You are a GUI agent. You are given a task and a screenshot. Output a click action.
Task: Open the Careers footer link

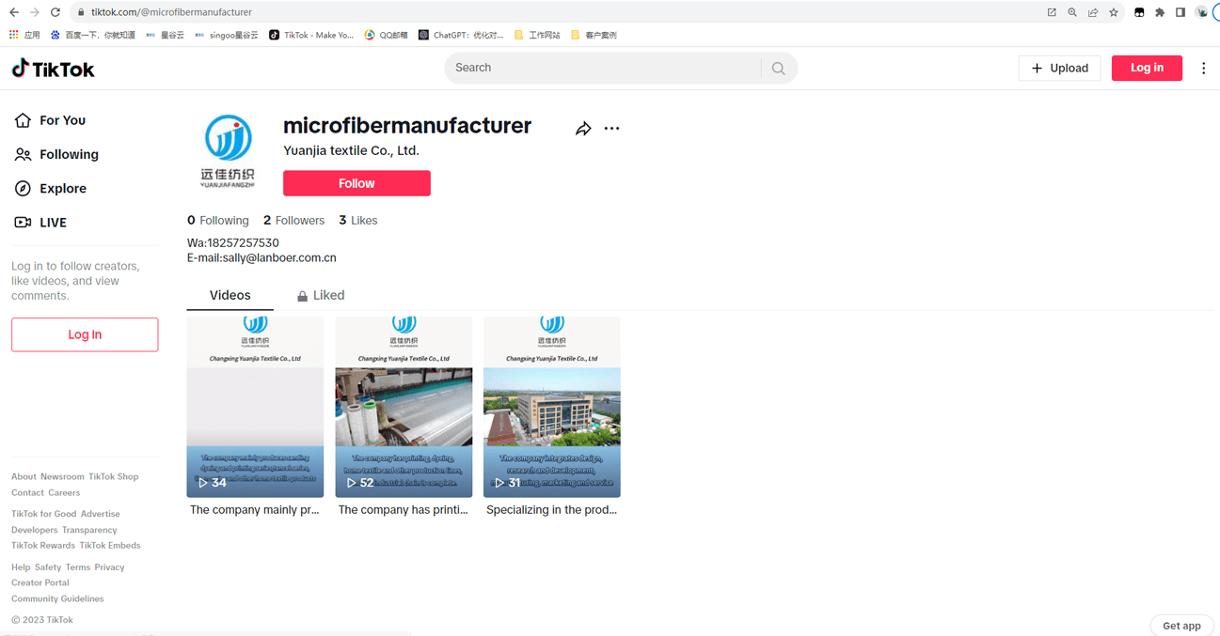64,493
